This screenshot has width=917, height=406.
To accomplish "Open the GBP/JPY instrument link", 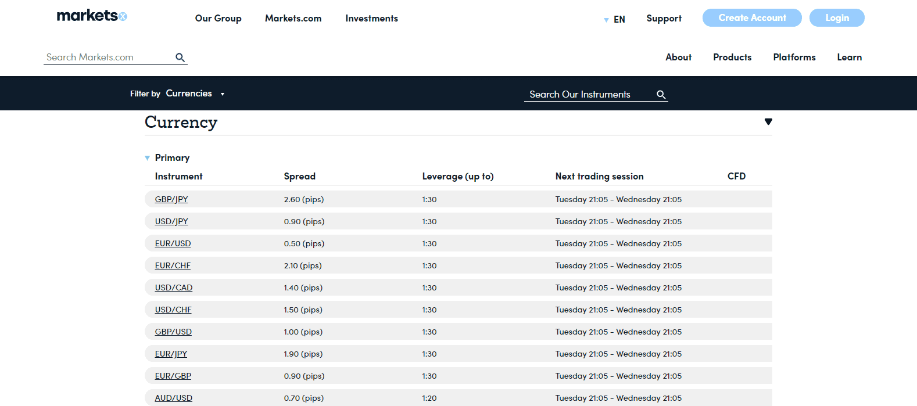I will point(171,199).
